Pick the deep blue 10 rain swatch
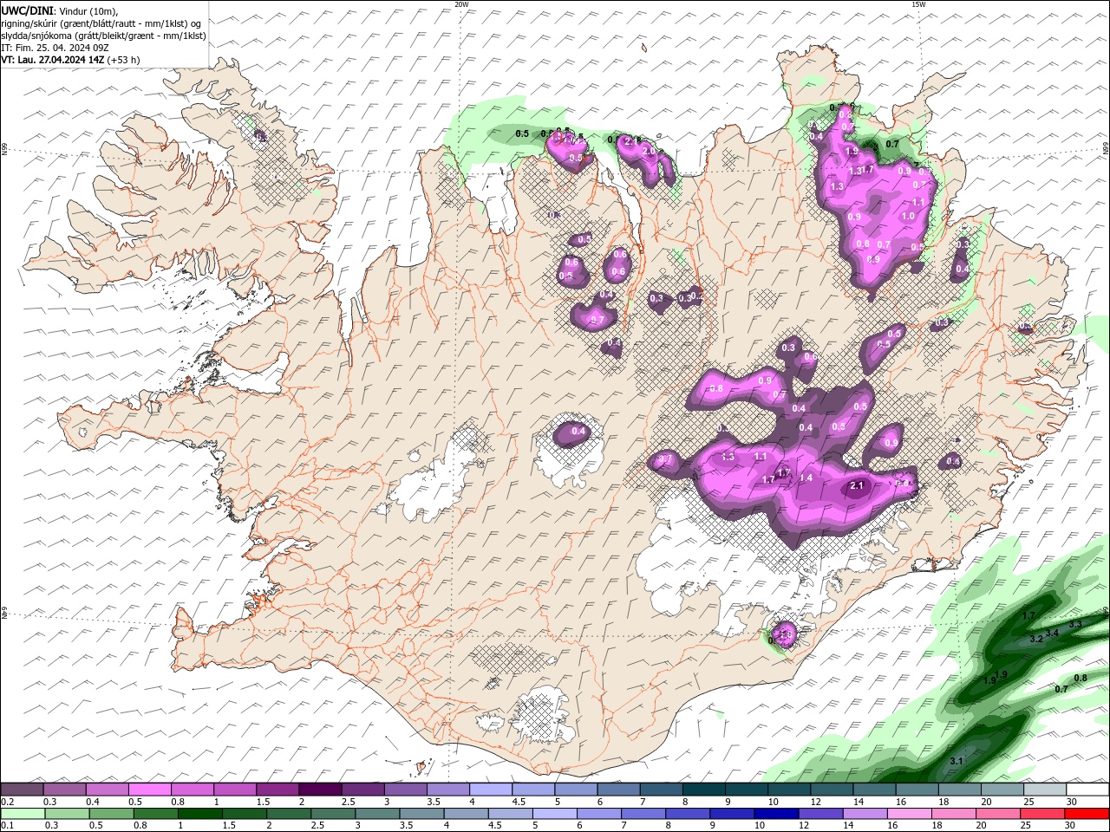The width and height of the screenshot is (1110, 832). (x=775, y=814)
